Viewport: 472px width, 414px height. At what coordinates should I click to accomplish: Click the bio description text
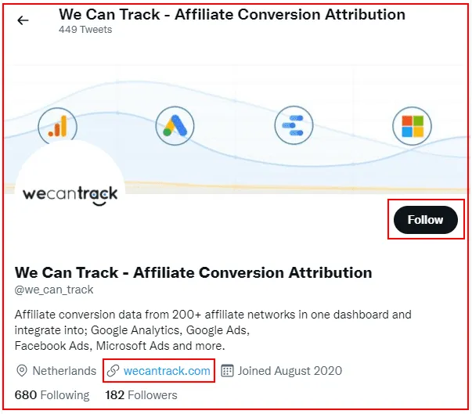213,330
